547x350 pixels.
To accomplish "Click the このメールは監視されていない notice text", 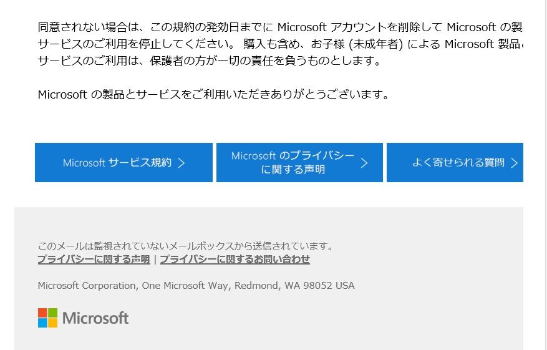I will point(185,246).
